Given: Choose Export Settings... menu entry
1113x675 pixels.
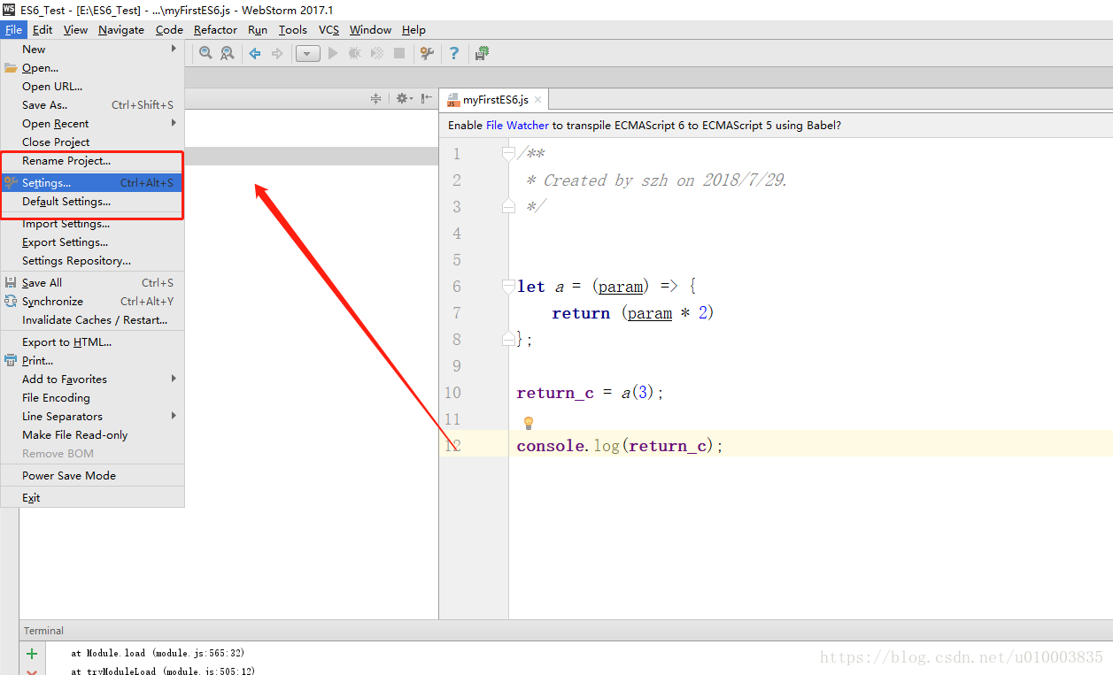Looking at the screenshot, I should [92, 242].
